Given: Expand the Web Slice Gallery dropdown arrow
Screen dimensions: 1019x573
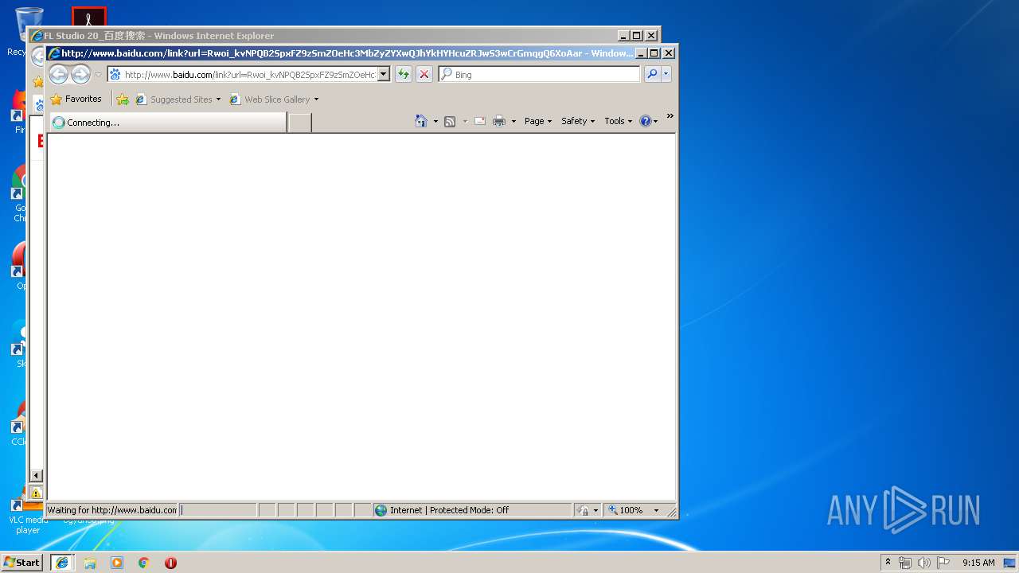Looking at the screenshot, I should click(316, 99).
